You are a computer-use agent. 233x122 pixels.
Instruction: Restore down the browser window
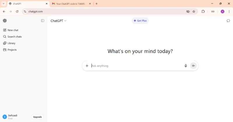220,3
